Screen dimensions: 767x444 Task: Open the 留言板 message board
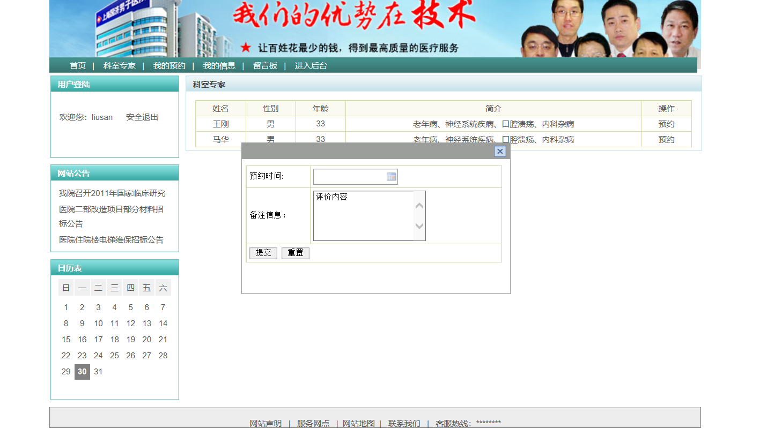(265, 66)
